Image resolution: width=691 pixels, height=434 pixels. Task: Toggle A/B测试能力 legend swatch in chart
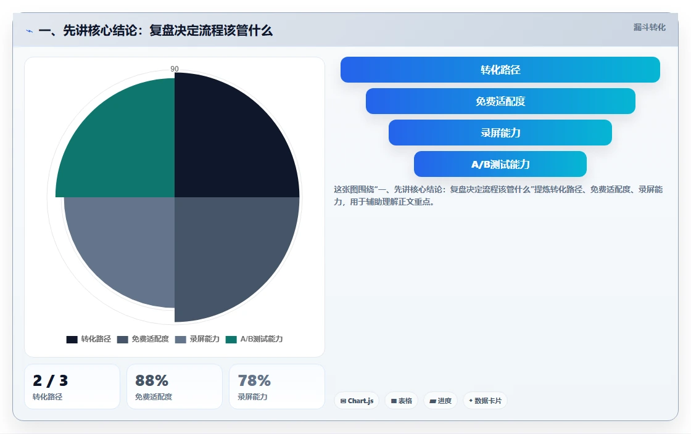pos(231,339)
